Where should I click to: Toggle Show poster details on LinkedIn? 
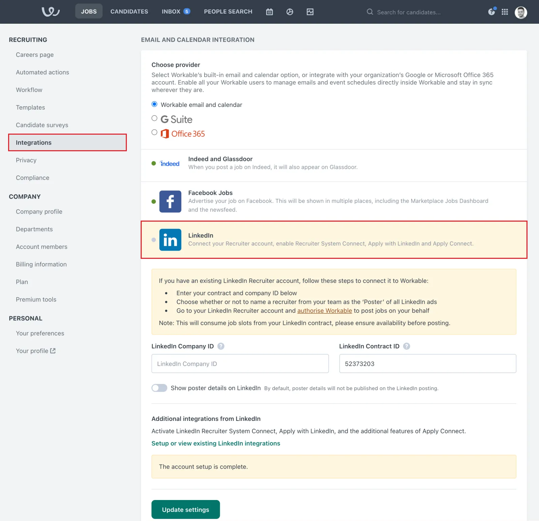159,388
